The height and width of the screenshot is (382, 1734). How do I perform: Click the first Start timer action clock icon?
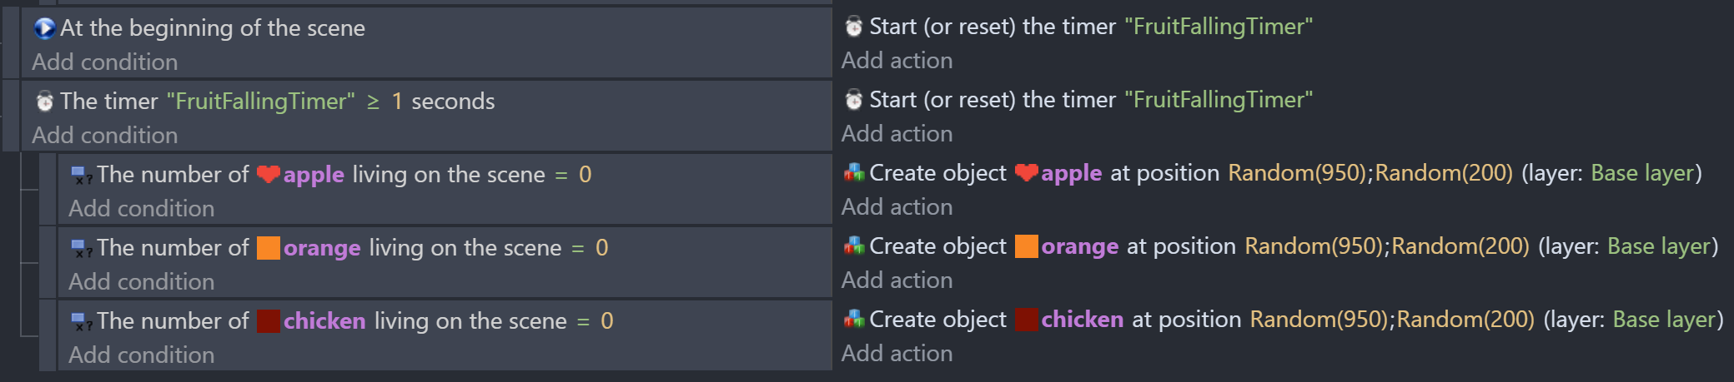click(x=853, y=27)
